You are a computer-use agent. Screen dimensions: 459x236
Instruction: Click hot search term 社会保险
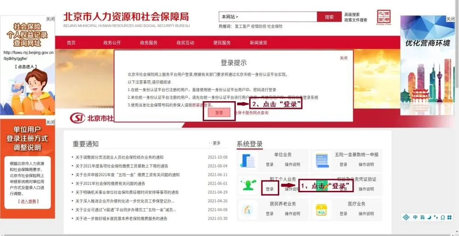pos(275,26)
